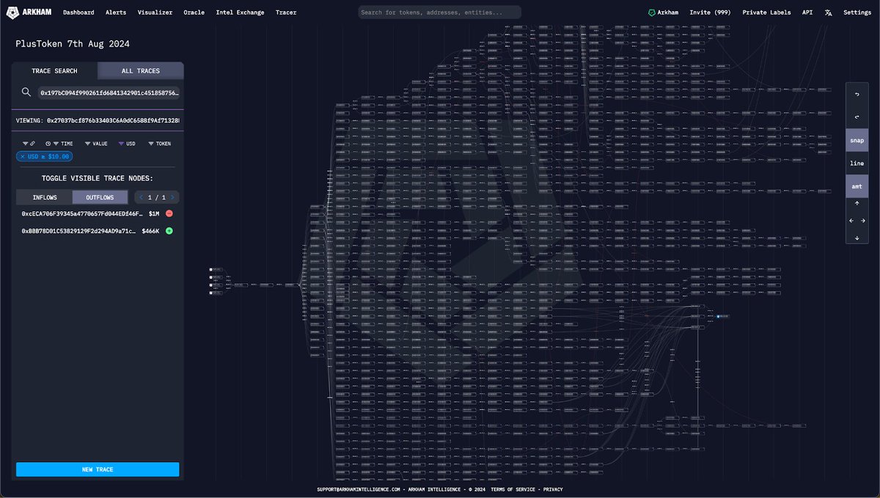880x498 pixels.
Task: Open the Privacy link in footer
Action: 553,489
